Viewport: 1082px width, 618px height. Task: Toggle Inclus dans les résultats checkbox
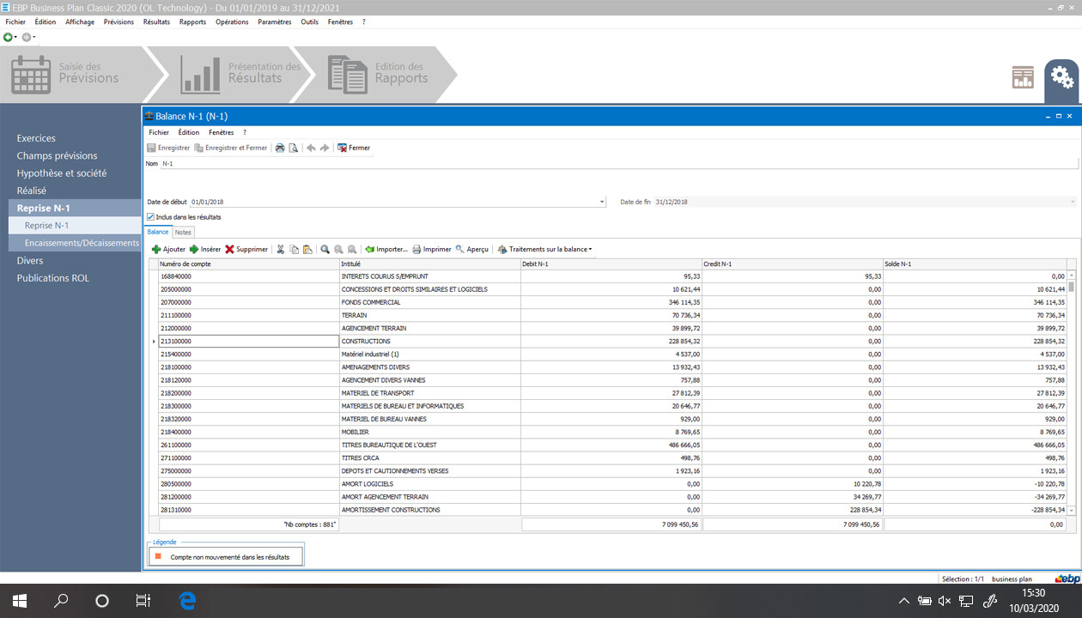pyautogui.click(x=151, y=217)
